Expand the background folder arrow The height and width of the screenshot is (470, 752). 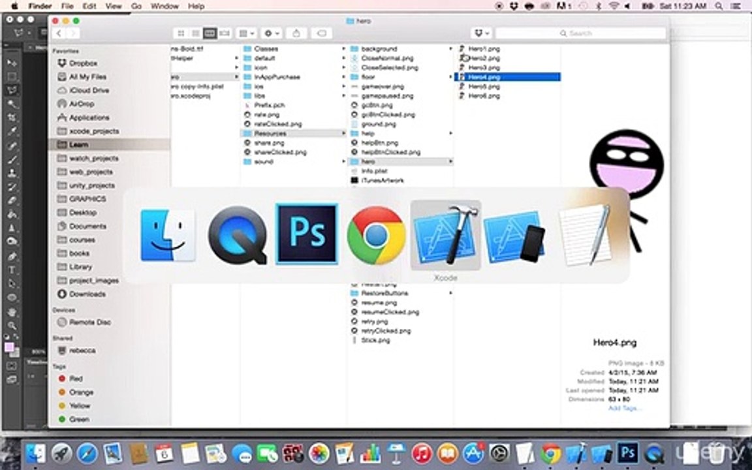[450, 49]
